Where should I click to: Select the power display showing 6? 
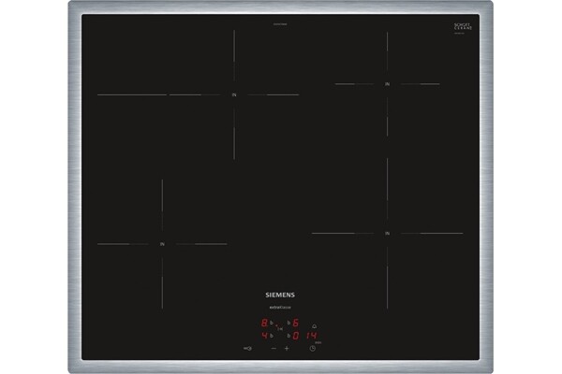tap(296, 324)
